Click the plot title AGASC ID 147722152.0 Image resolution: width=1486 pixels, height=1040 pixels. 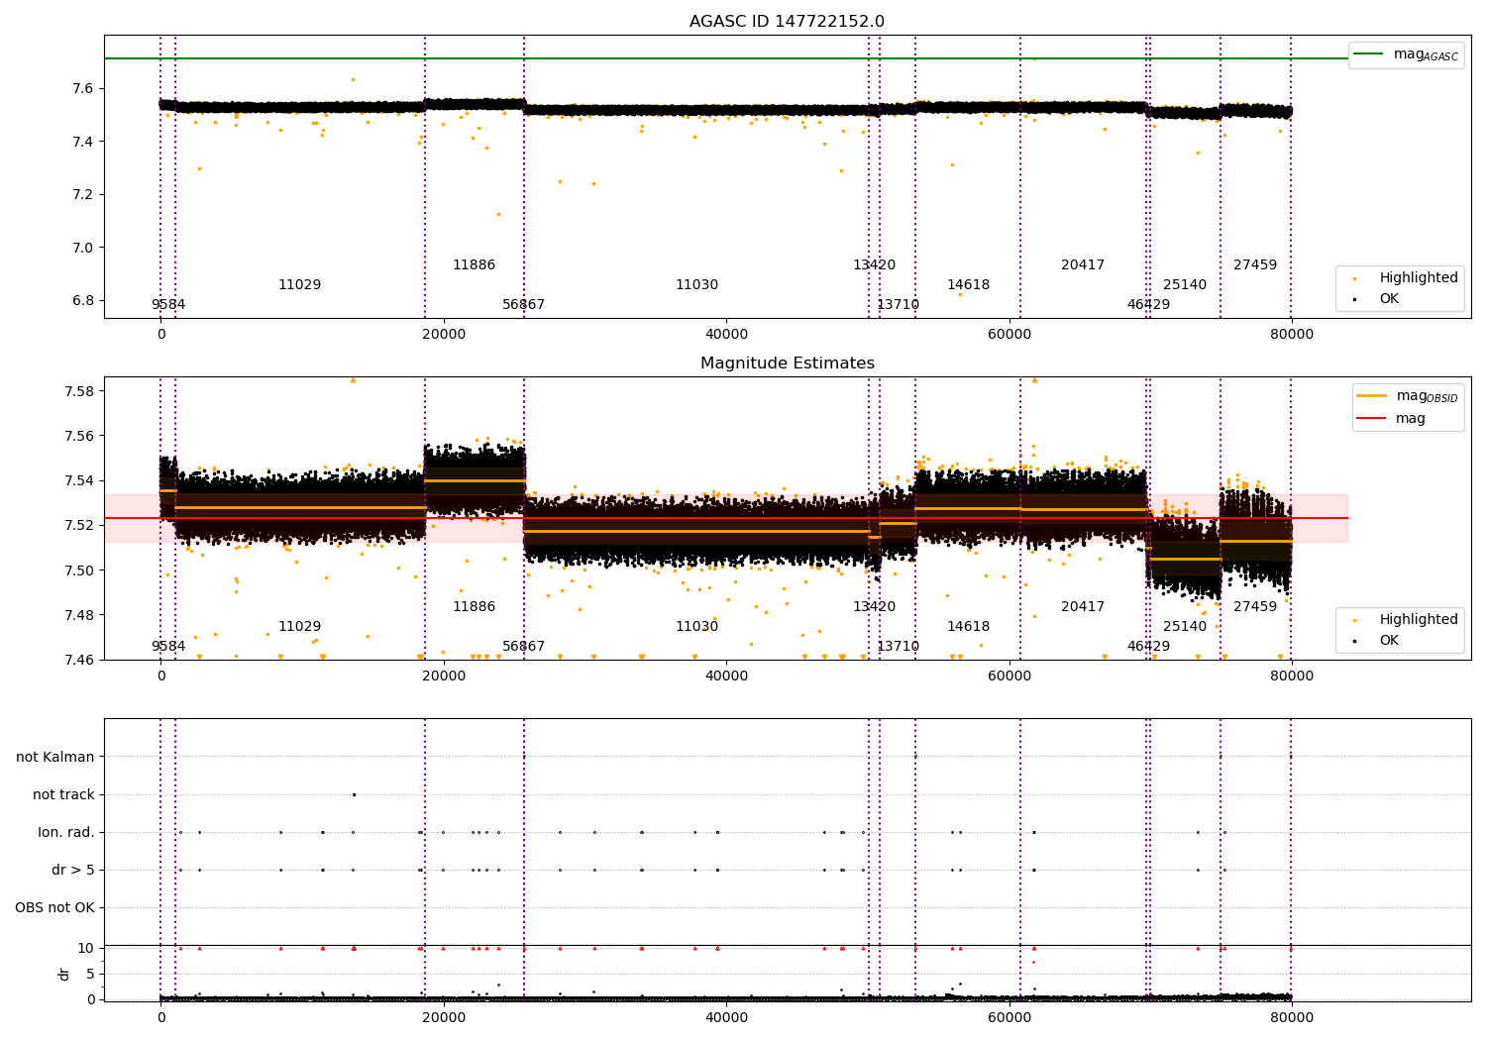pos(788,22)
